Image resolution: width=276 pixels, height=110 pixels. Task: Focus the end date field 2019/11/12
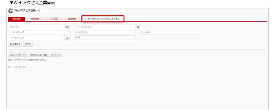[x=108, y=27]
